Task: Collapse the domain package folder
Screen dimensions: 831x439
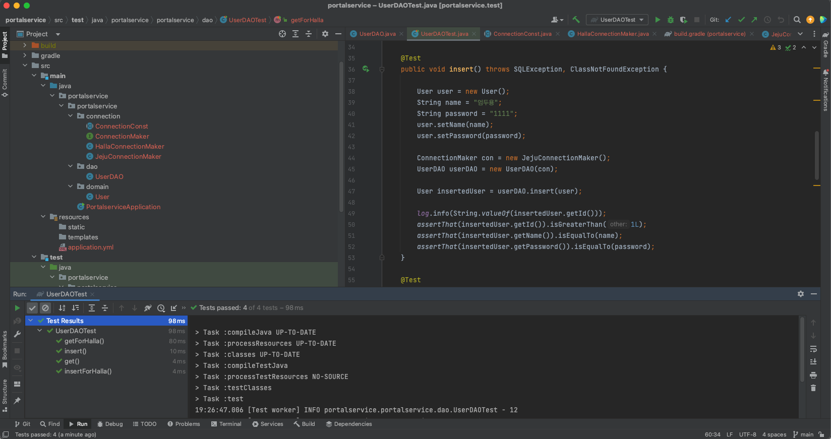Action: [x=71, y=186]
